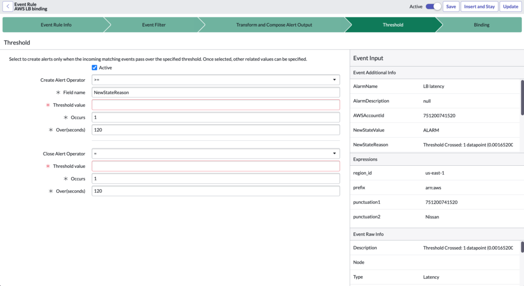Switch to the Event Filter step

point(154,25)
